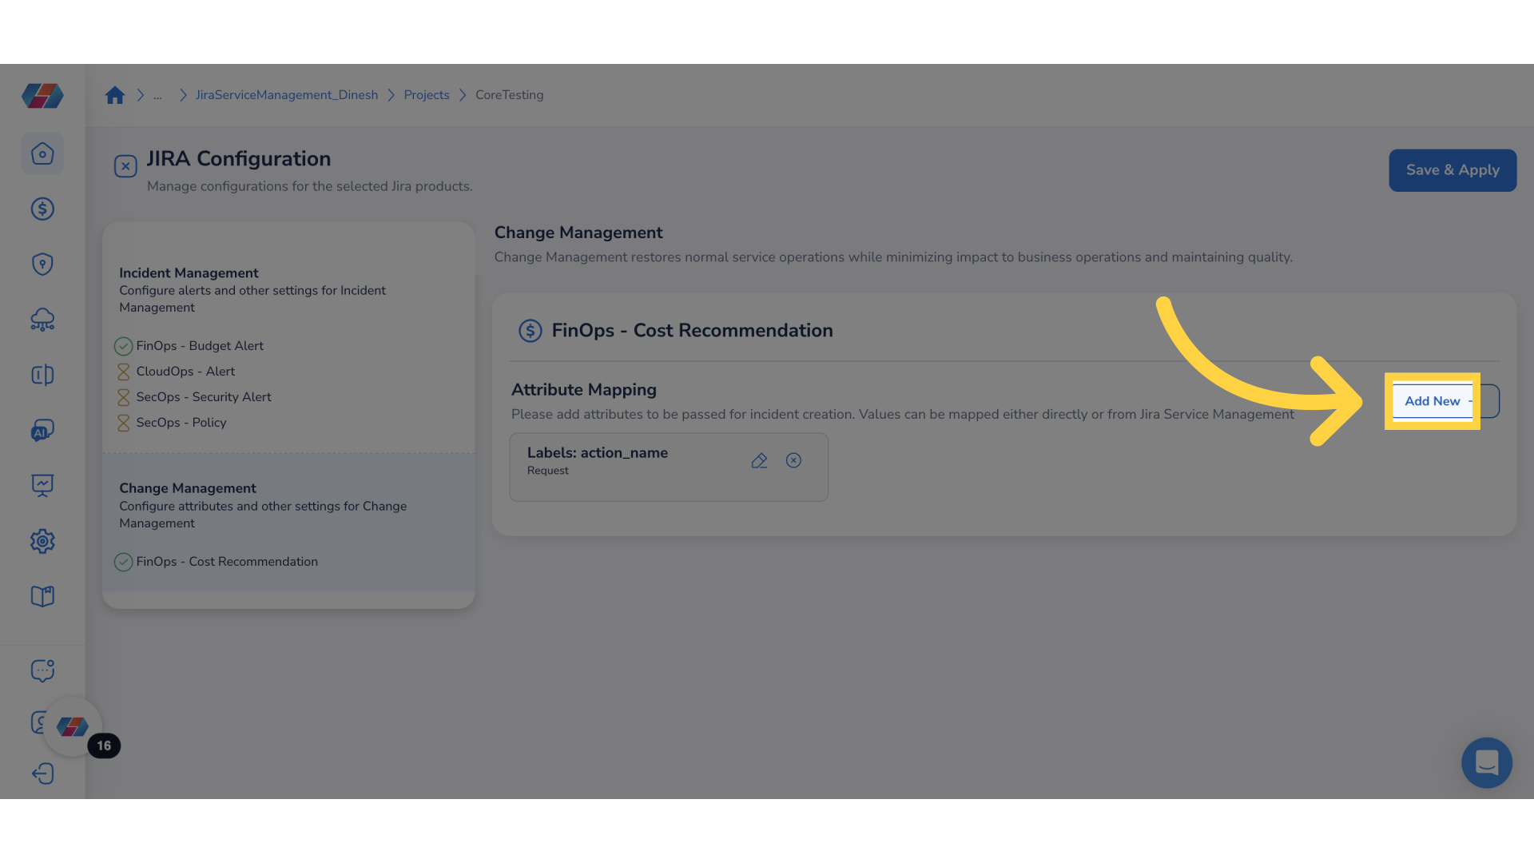This screenshot has width=1534, height=863.
Task: Click the app logo at sidebar top
Action: 42,96
